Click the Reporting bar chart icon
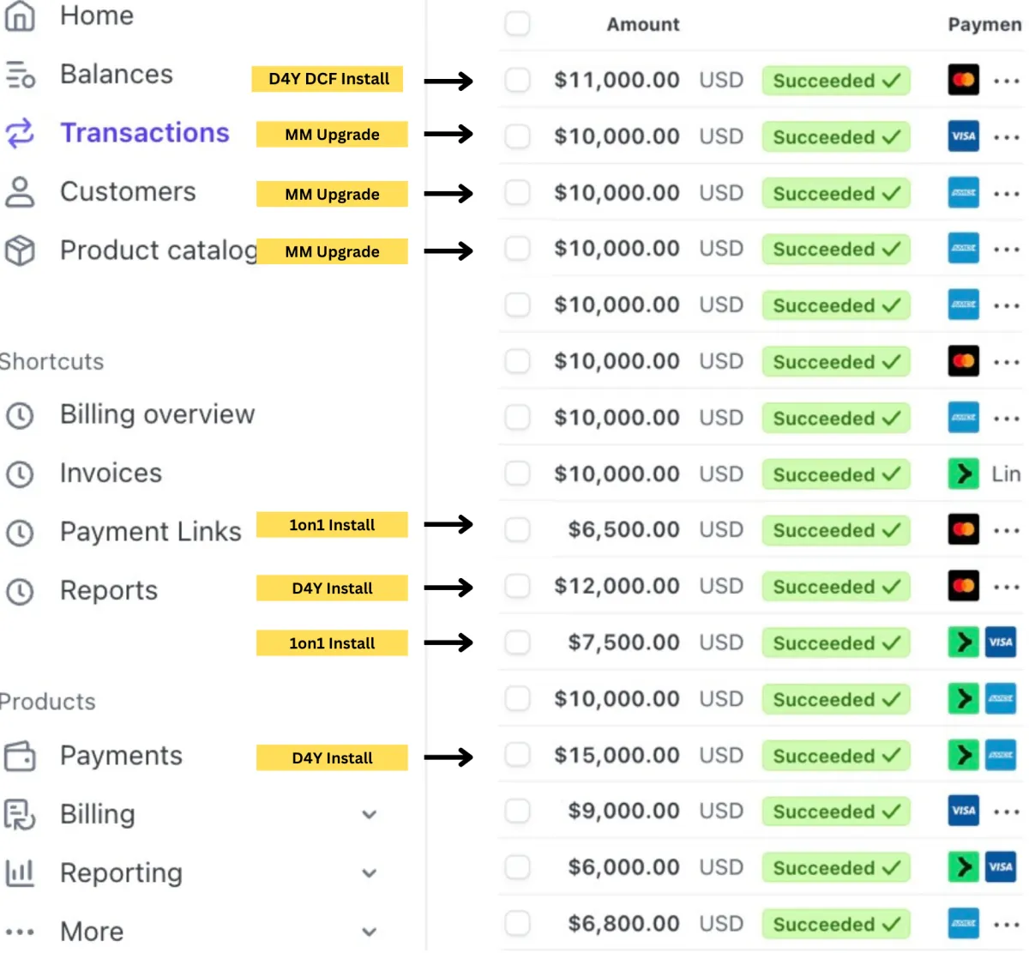 click(20, 872)
